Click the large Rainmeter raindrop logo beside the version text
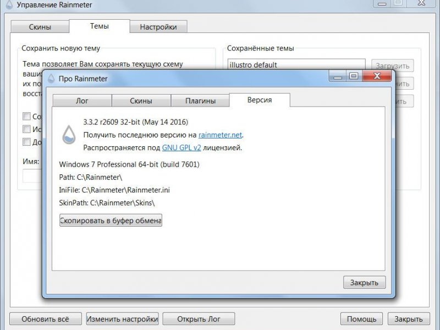Viewport: 440px width, 330px height. coord(69,135)
